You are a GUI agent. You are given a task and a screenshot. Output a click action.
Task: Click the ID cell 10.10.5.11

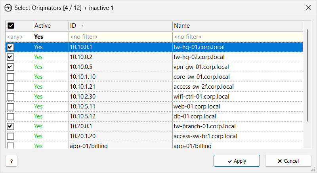click(120, 106)
